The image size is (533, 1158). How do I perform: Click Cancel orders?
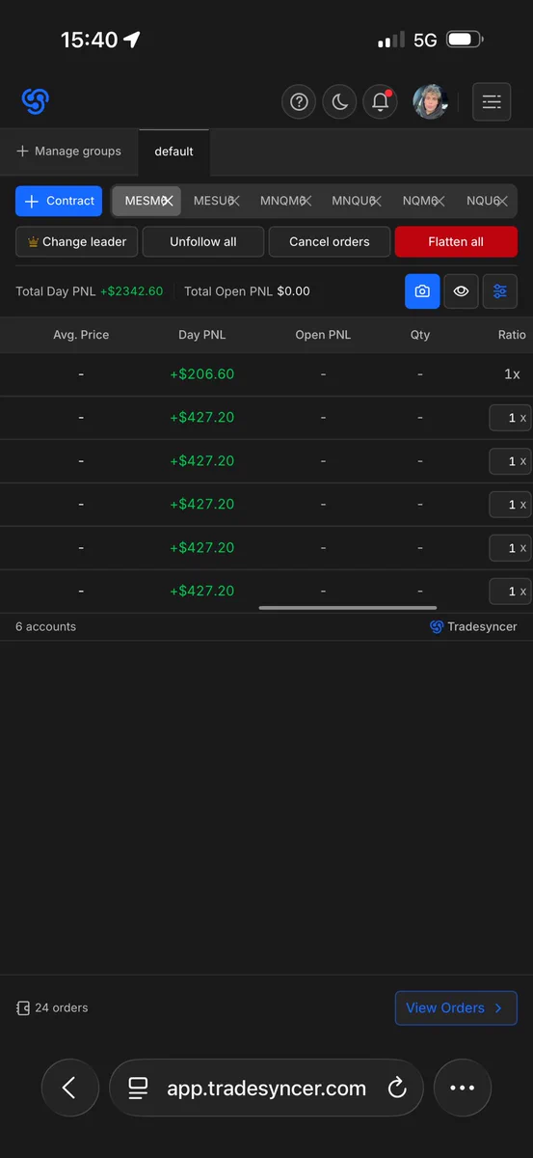click(330, 241)
